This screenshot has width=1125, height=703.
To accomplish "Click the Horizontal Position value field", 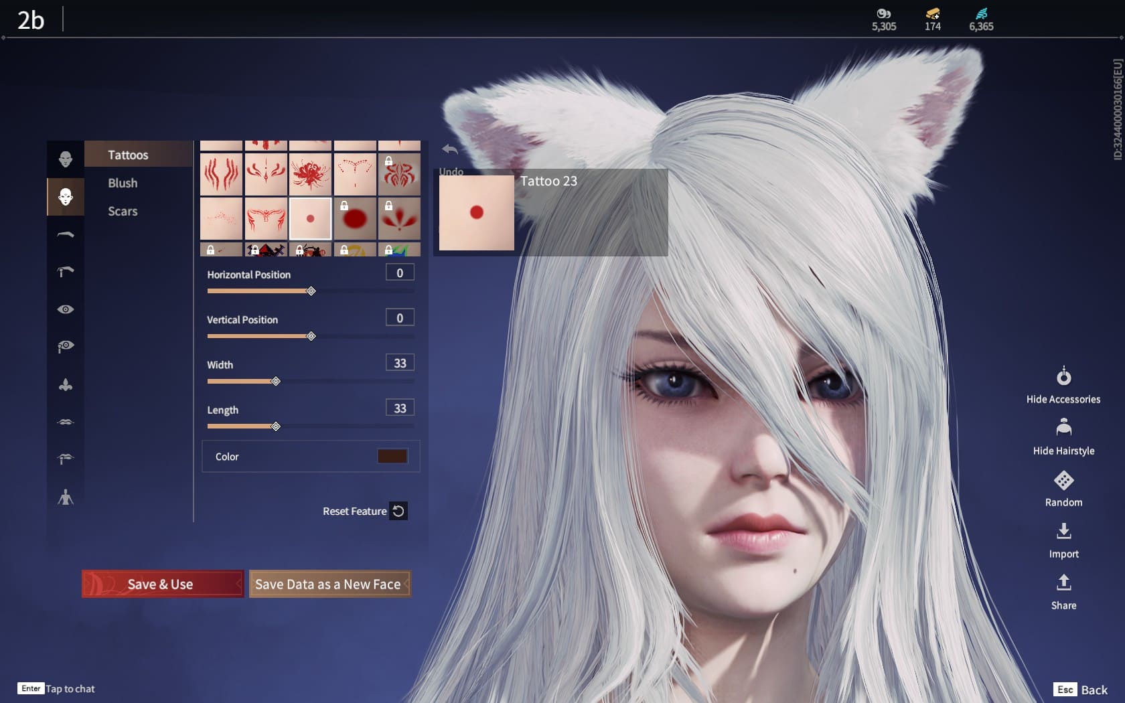I will (400, 272).
